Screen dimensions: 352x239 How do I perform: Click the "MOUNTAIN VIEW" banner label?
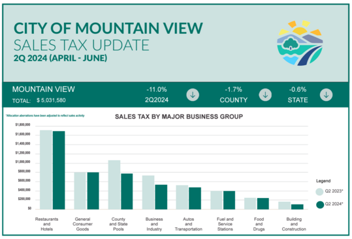(x=44, y=89)
